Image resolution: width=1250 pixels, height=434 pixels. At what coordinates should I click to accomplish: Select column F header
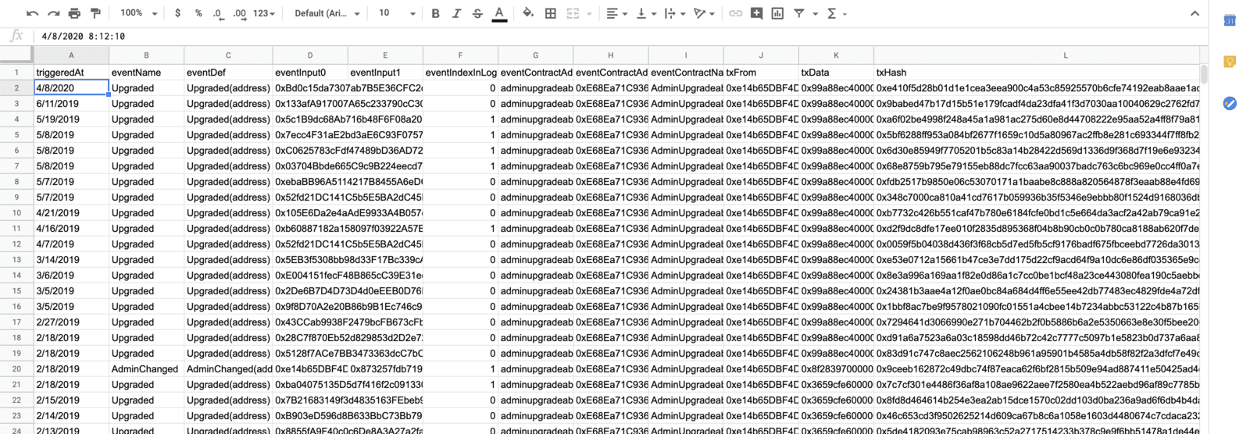point(460,55)
